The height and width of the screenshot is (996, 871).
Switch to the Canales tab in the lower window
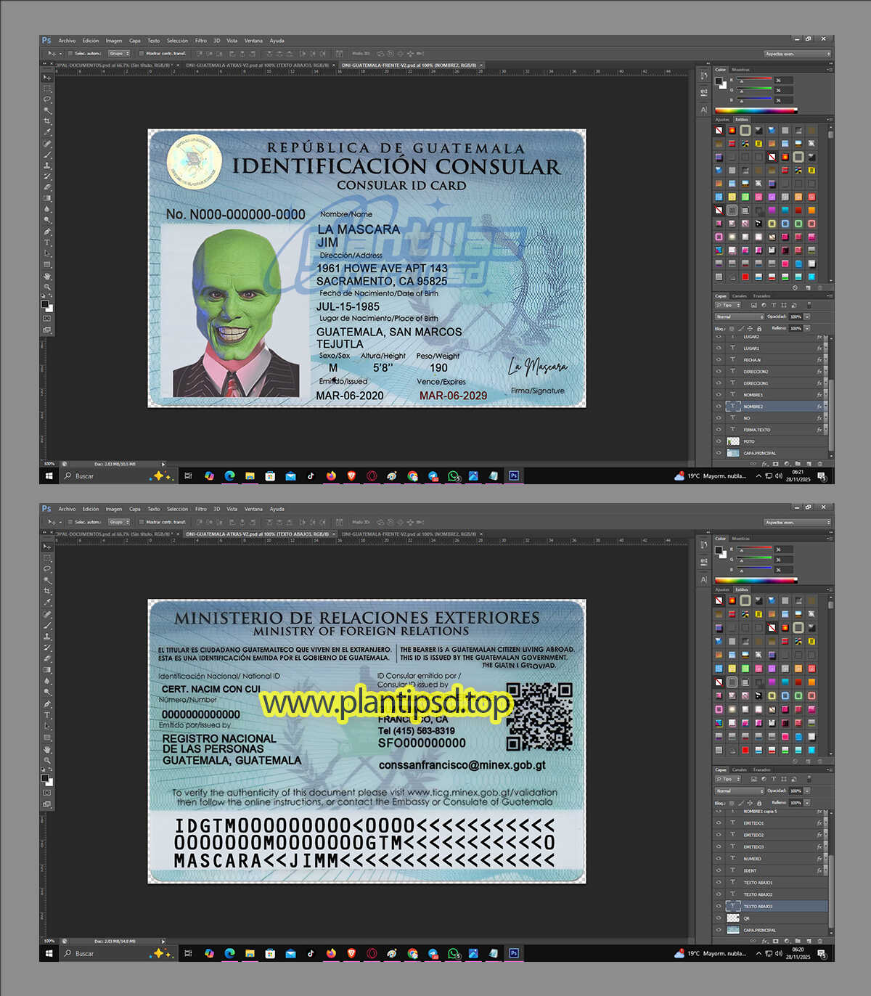pos(739,770)
